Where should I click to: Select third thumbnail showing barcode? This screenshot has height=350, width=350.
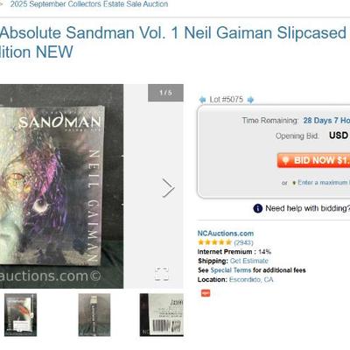pos(162,315)
